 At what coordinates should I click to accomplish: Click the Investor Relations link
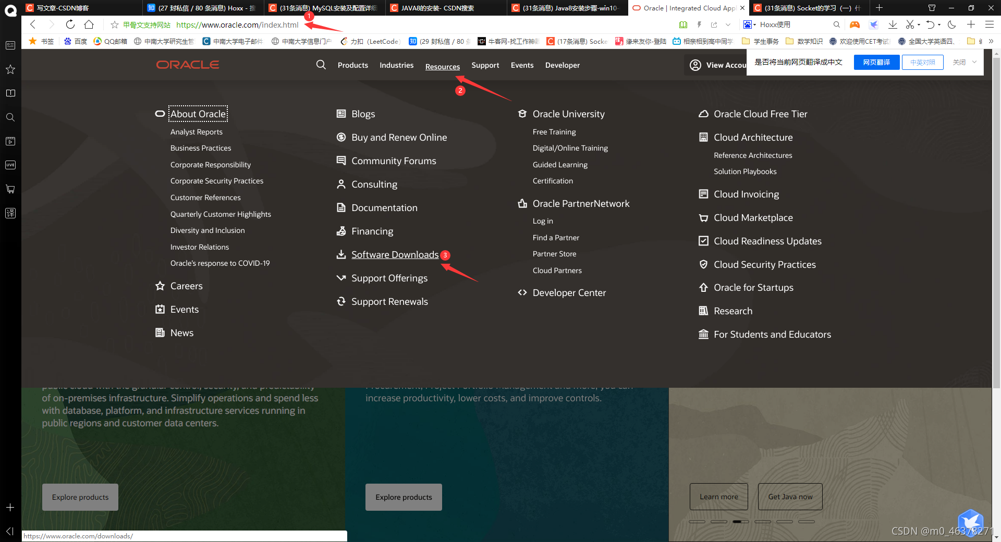pos(199,247)
